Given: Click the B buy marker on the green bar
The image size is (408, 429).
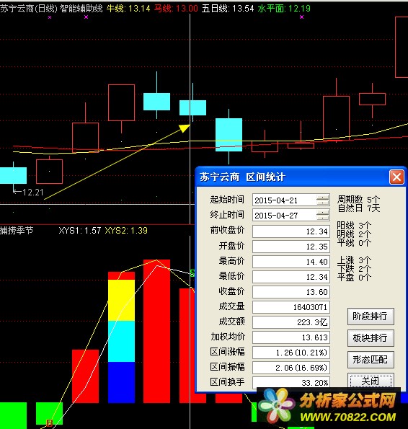Looking at the screenshot, I should 49,423.
